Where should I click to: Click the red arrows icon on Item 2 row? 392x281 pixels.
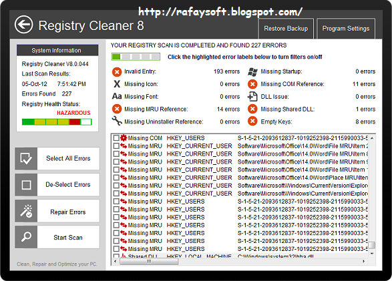tap(124, 146)
